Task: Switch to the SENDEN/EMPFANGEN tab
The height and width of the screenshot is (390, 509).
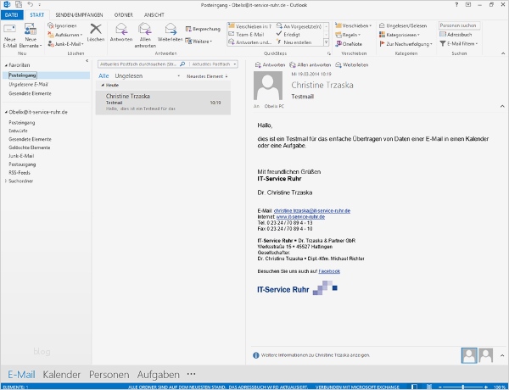Action: pos(79,15)
